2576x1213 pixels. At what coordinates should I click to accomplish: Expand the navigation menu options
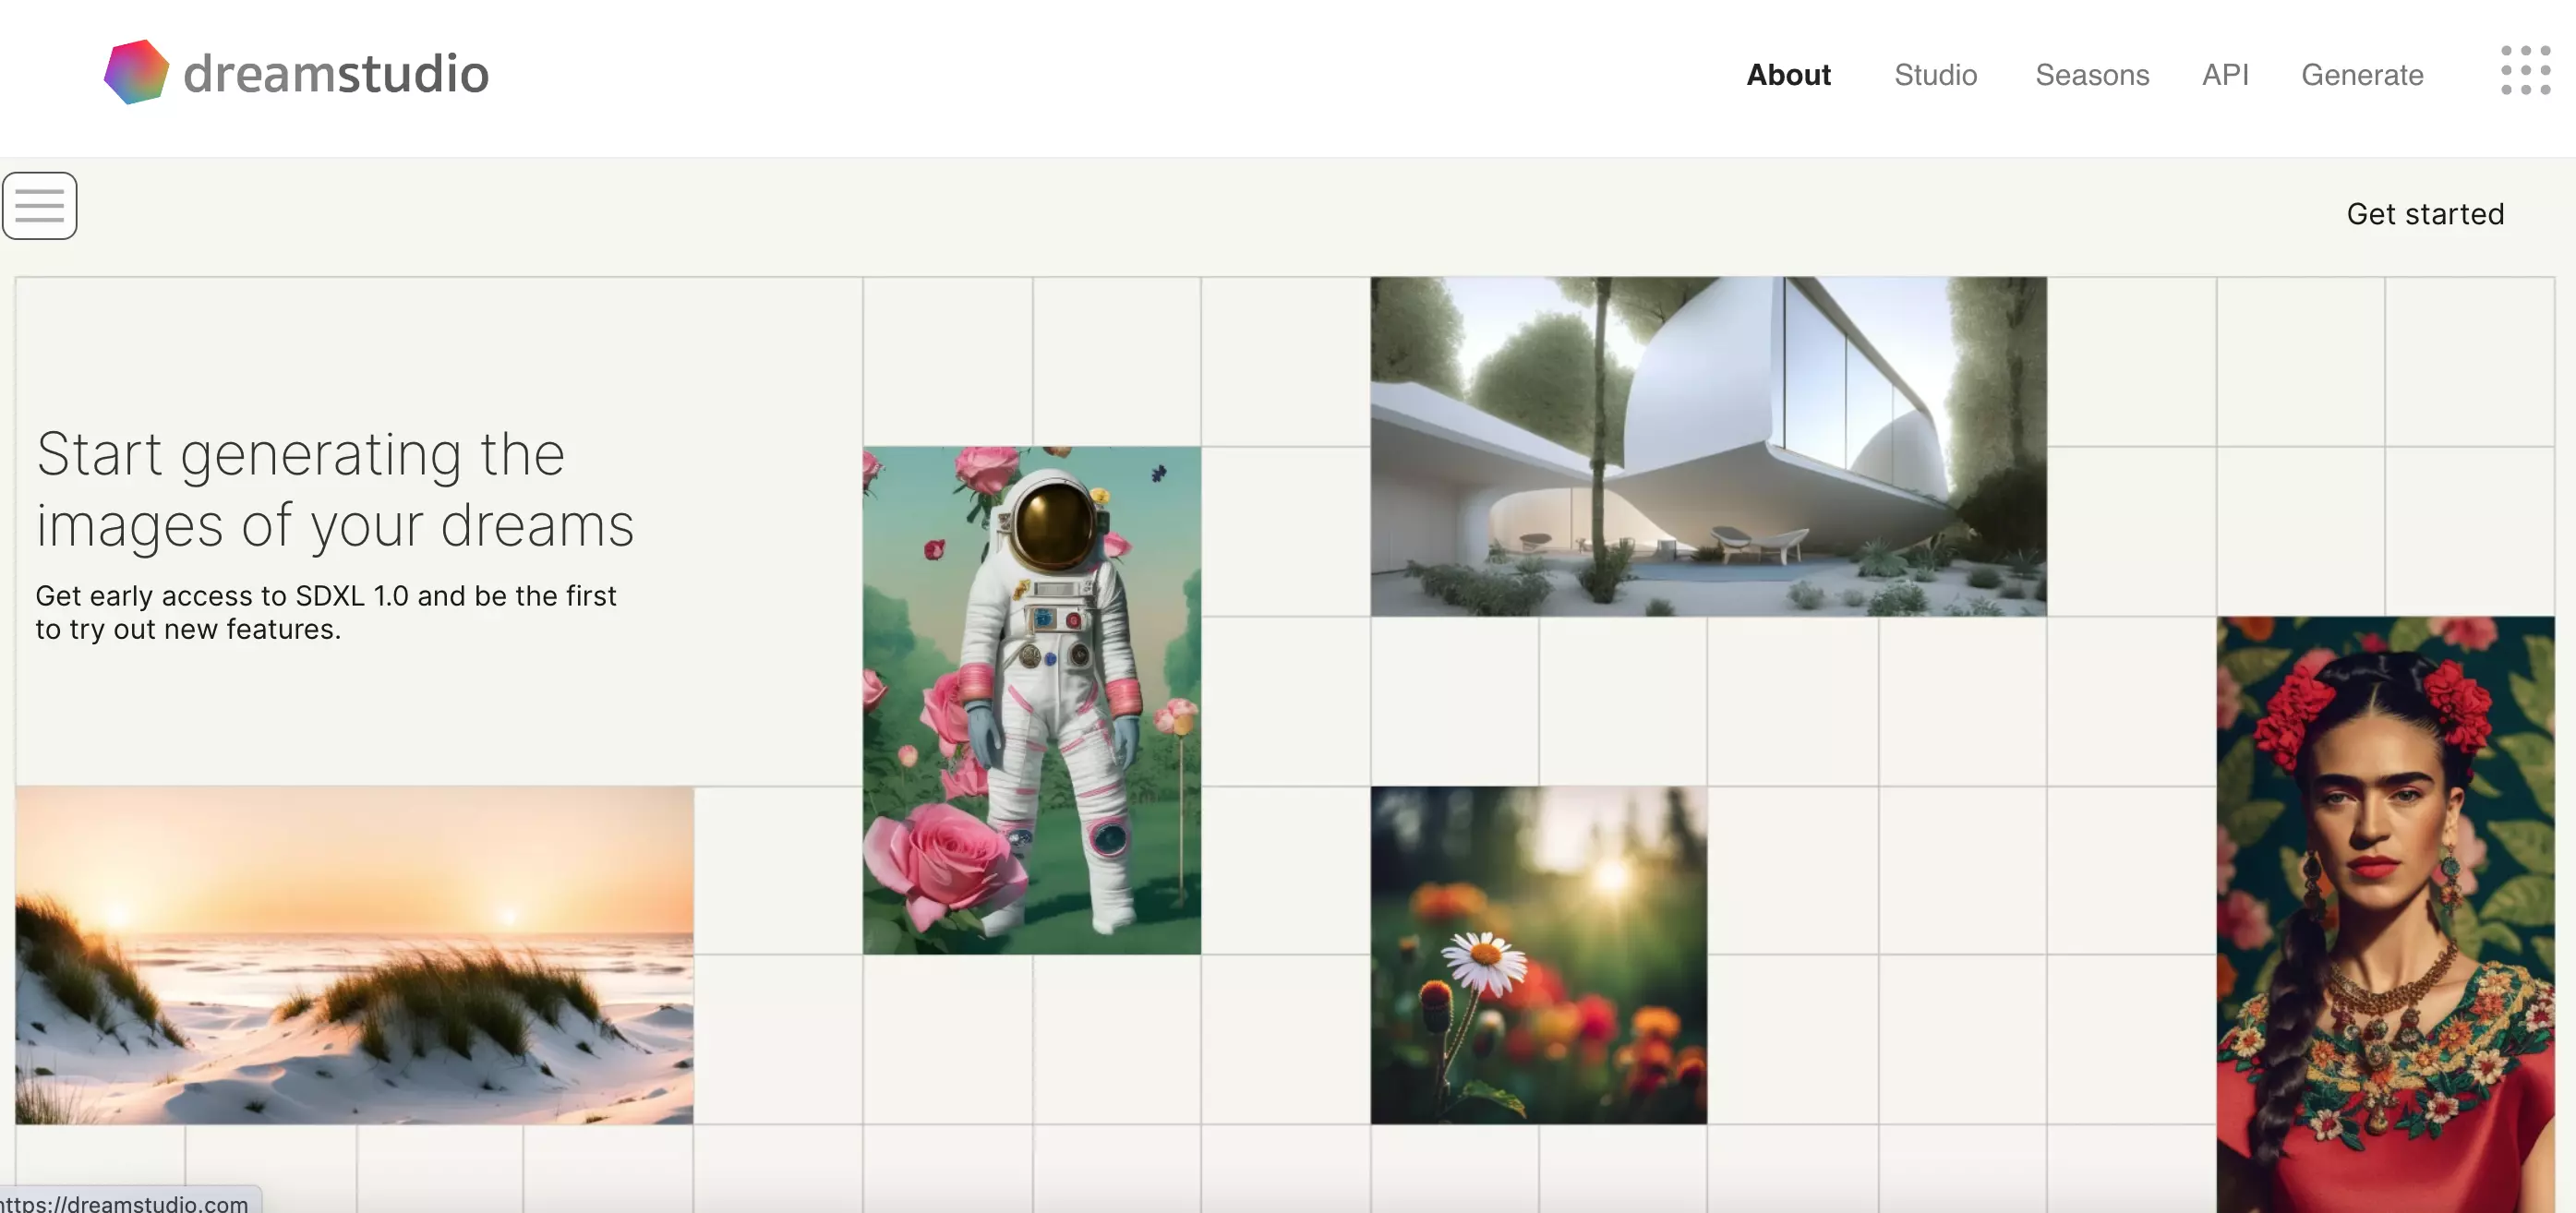(x=38, y=206)
